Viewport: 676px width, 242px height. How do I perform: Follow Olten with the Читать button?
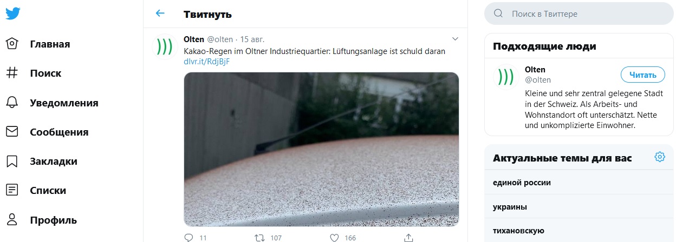click(642, 75)
